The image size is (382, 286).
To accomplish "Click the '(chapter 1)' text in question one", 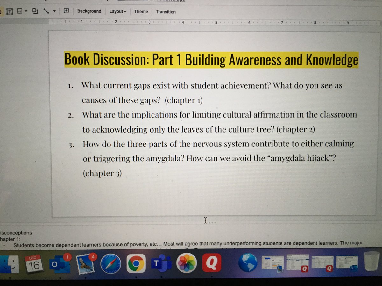I will [x=184, y=100].
